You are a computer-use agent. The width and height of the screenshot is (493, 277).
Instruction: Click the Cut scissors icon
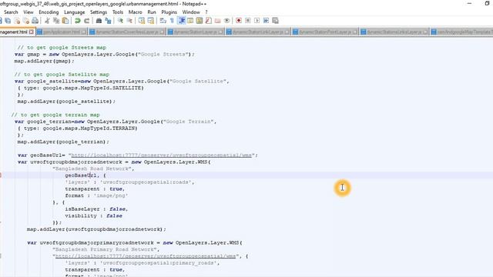point(47,21)
